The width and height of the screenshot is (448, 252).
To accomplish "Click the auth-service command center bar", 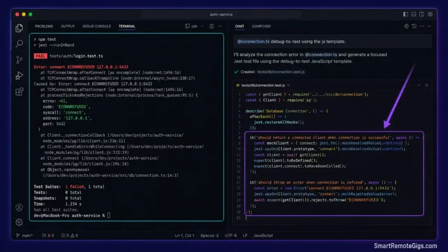I will pyautogui.click(x=221, y=14).
